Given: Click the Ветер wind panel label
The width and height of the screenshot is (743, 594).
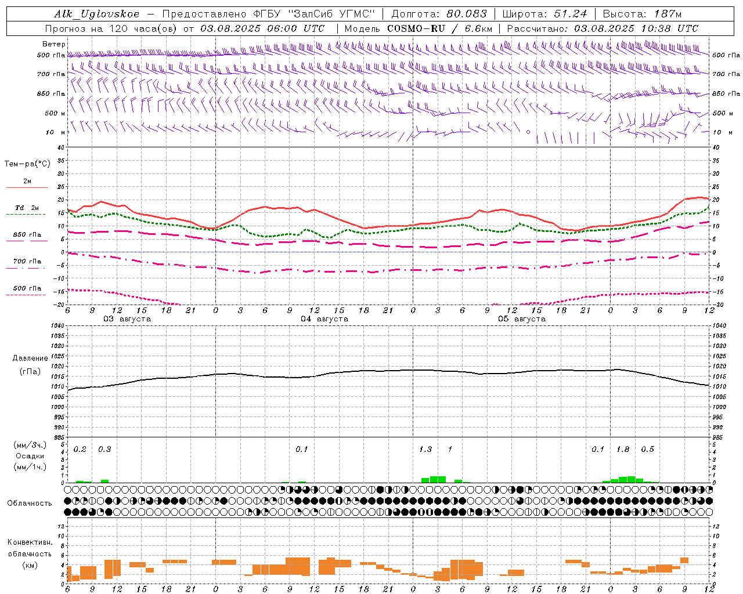Looking at the screenshot, I should click(x=54, y=44).
